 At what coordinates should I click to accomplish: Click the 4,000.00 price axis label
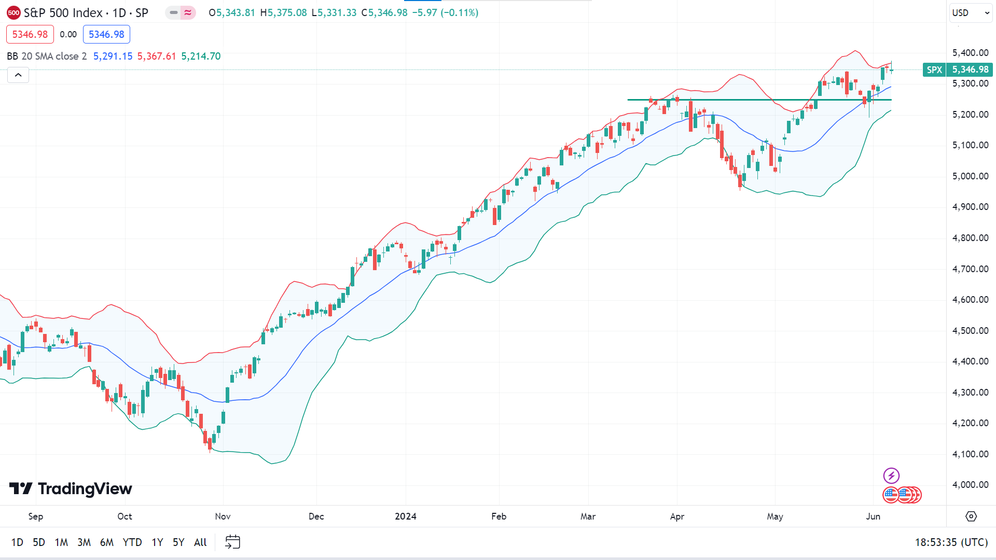pyautogui.click(x=970, y=485)
